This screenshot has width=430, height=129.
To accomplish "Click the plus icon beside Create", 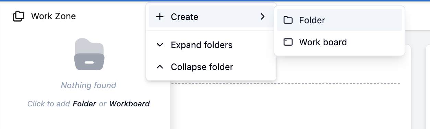I will pos(160,17).
